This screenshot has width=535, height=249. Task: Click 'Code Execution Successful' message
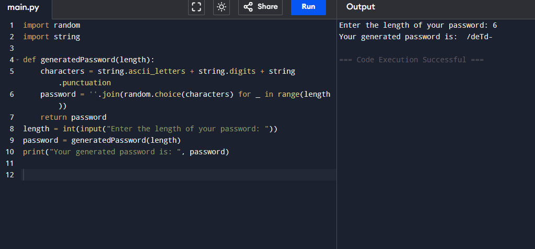point(411,60)
